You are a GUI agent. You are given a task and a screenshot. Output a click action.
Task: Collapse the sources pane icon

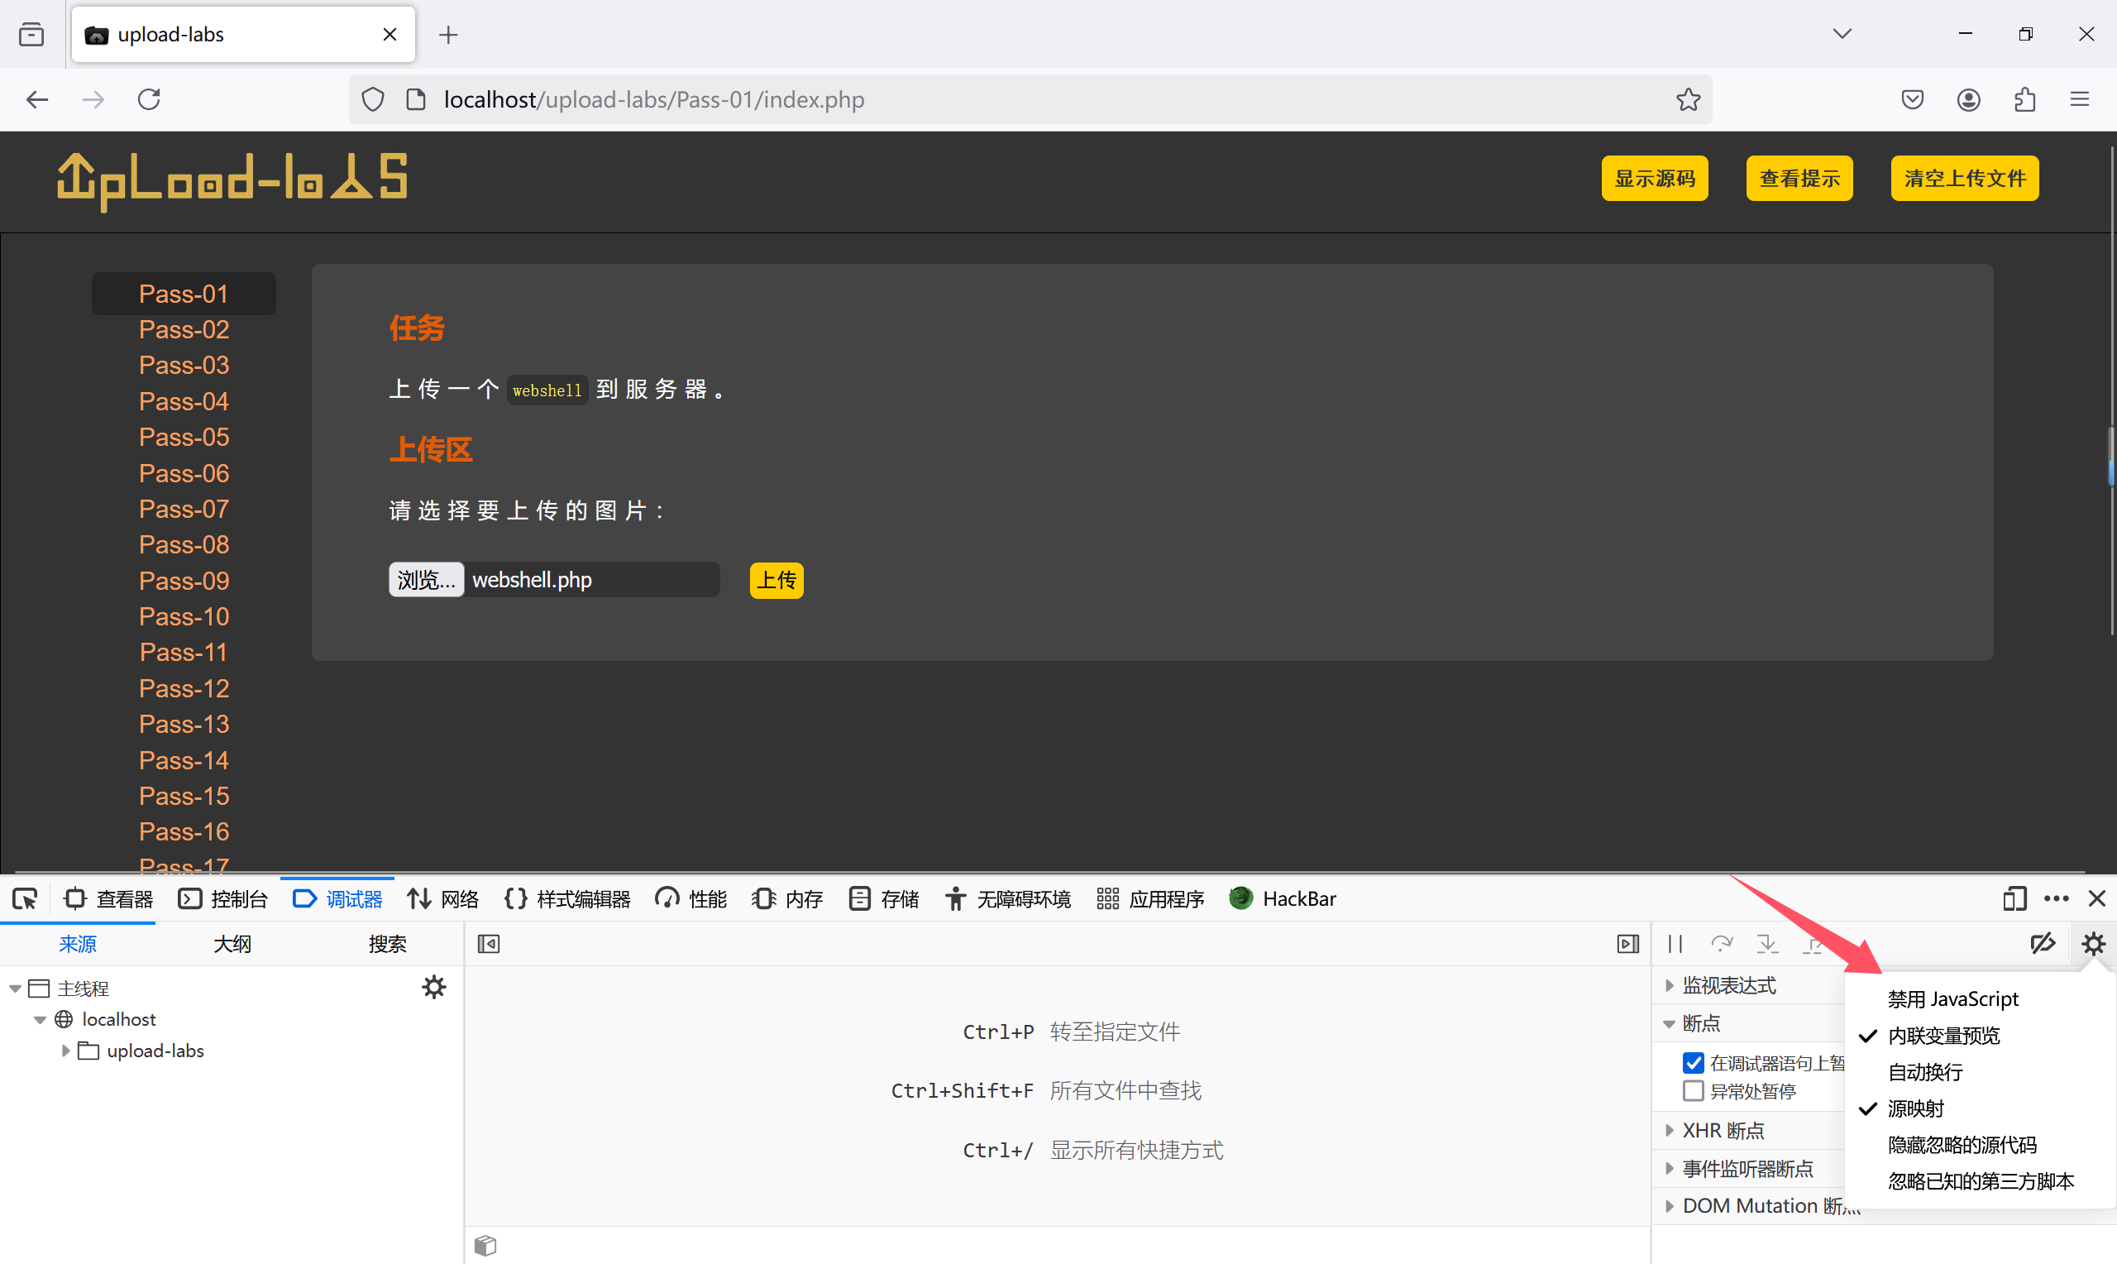click(489, 943)
